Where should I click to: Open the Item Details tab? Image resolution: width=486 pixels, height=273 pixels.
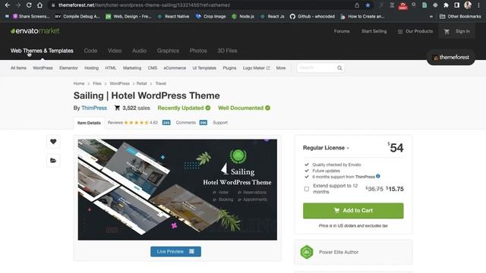click(x=89, y=123)
